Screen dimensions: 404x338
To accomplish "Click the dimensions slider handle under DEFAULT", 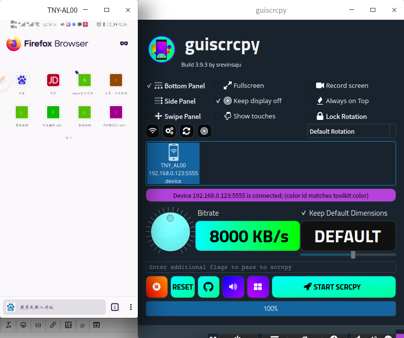I will (353, 255).
